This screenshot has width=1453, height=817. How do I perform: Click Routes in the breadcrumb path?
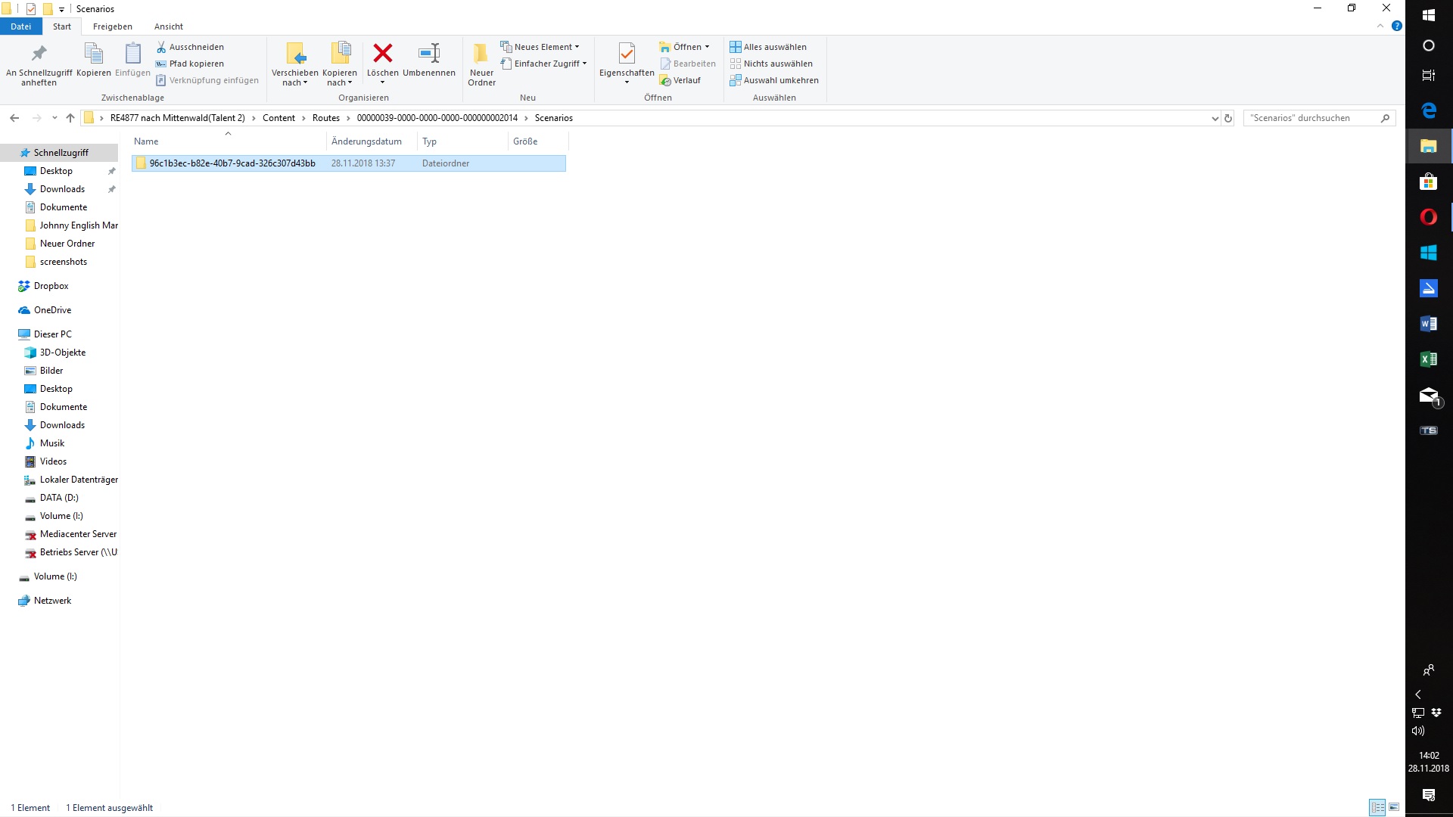[325, 118]
